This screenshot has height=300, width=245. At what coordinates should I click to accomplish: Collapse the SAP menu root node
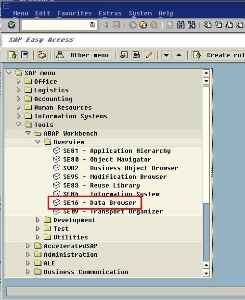(9, 73)
